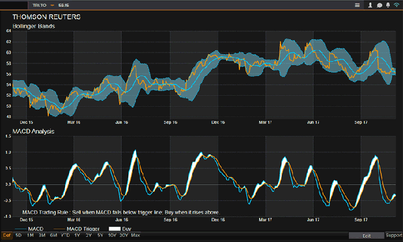This screenshot has height=242, width=403.
Task: Switch chart to 10Y range
Action: pyautogui.click(x=112, y=235)
